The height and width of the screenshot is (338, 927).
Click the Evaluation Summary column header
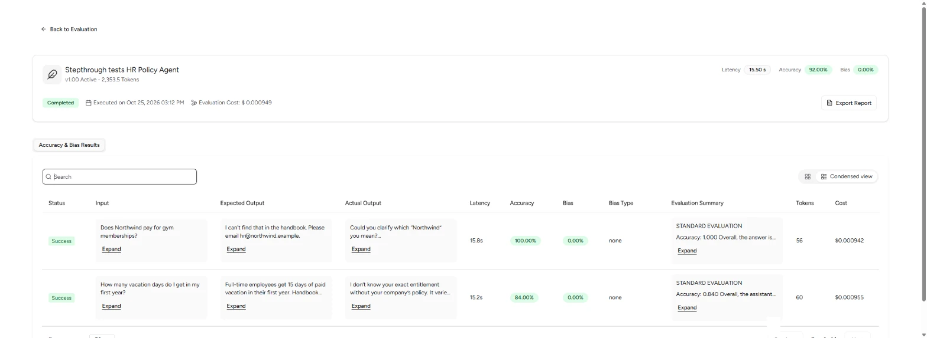pos(697,203)
